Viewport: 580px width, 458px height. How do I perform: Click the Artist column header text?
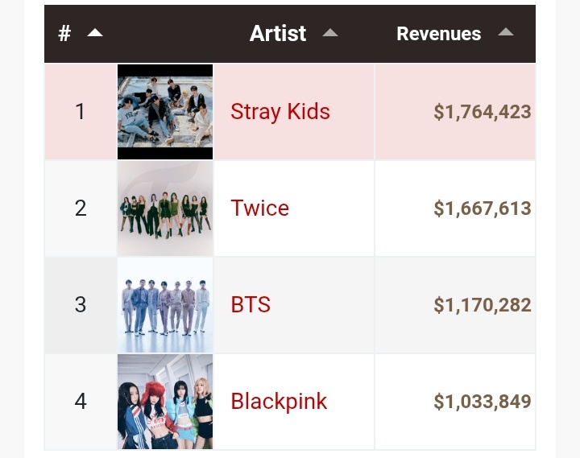tap(278, 34)
